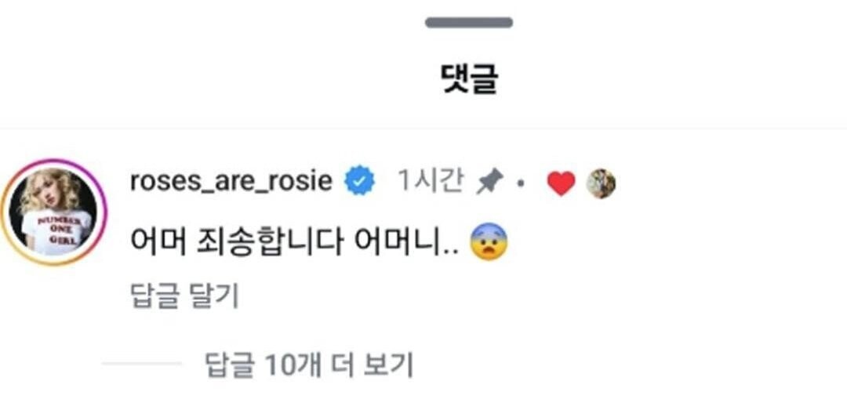
Task: Click the gray drag handle at the sheet top
Action: click(469, 23)
